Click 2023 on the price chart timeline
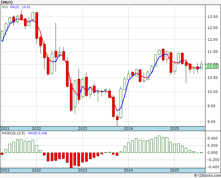This screenshot has width=221, height=178. pos(83,128)
